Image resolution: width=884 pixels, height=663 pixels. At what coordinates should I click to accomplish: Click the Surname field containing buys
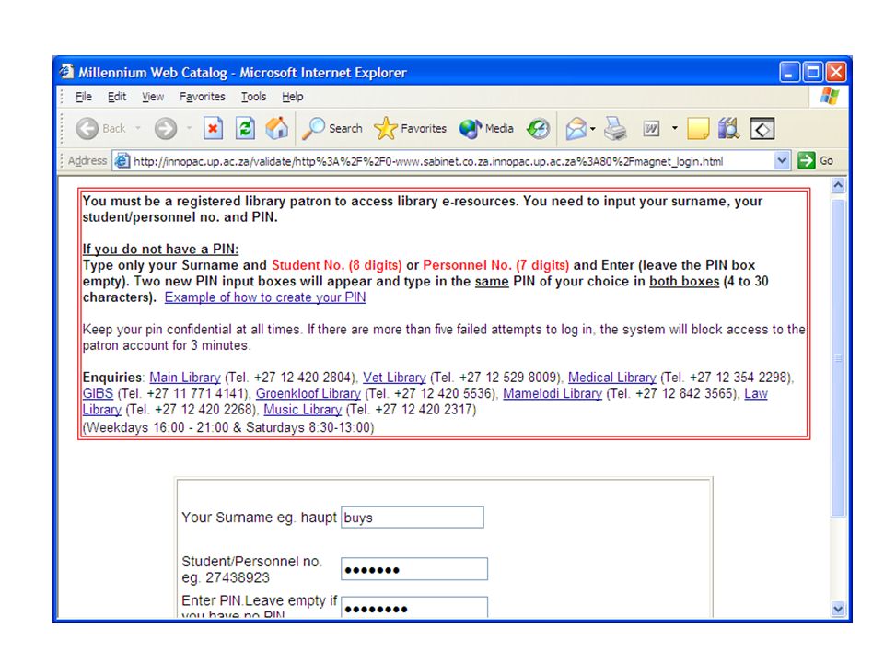pyautogui.click(x=413, y=518)
